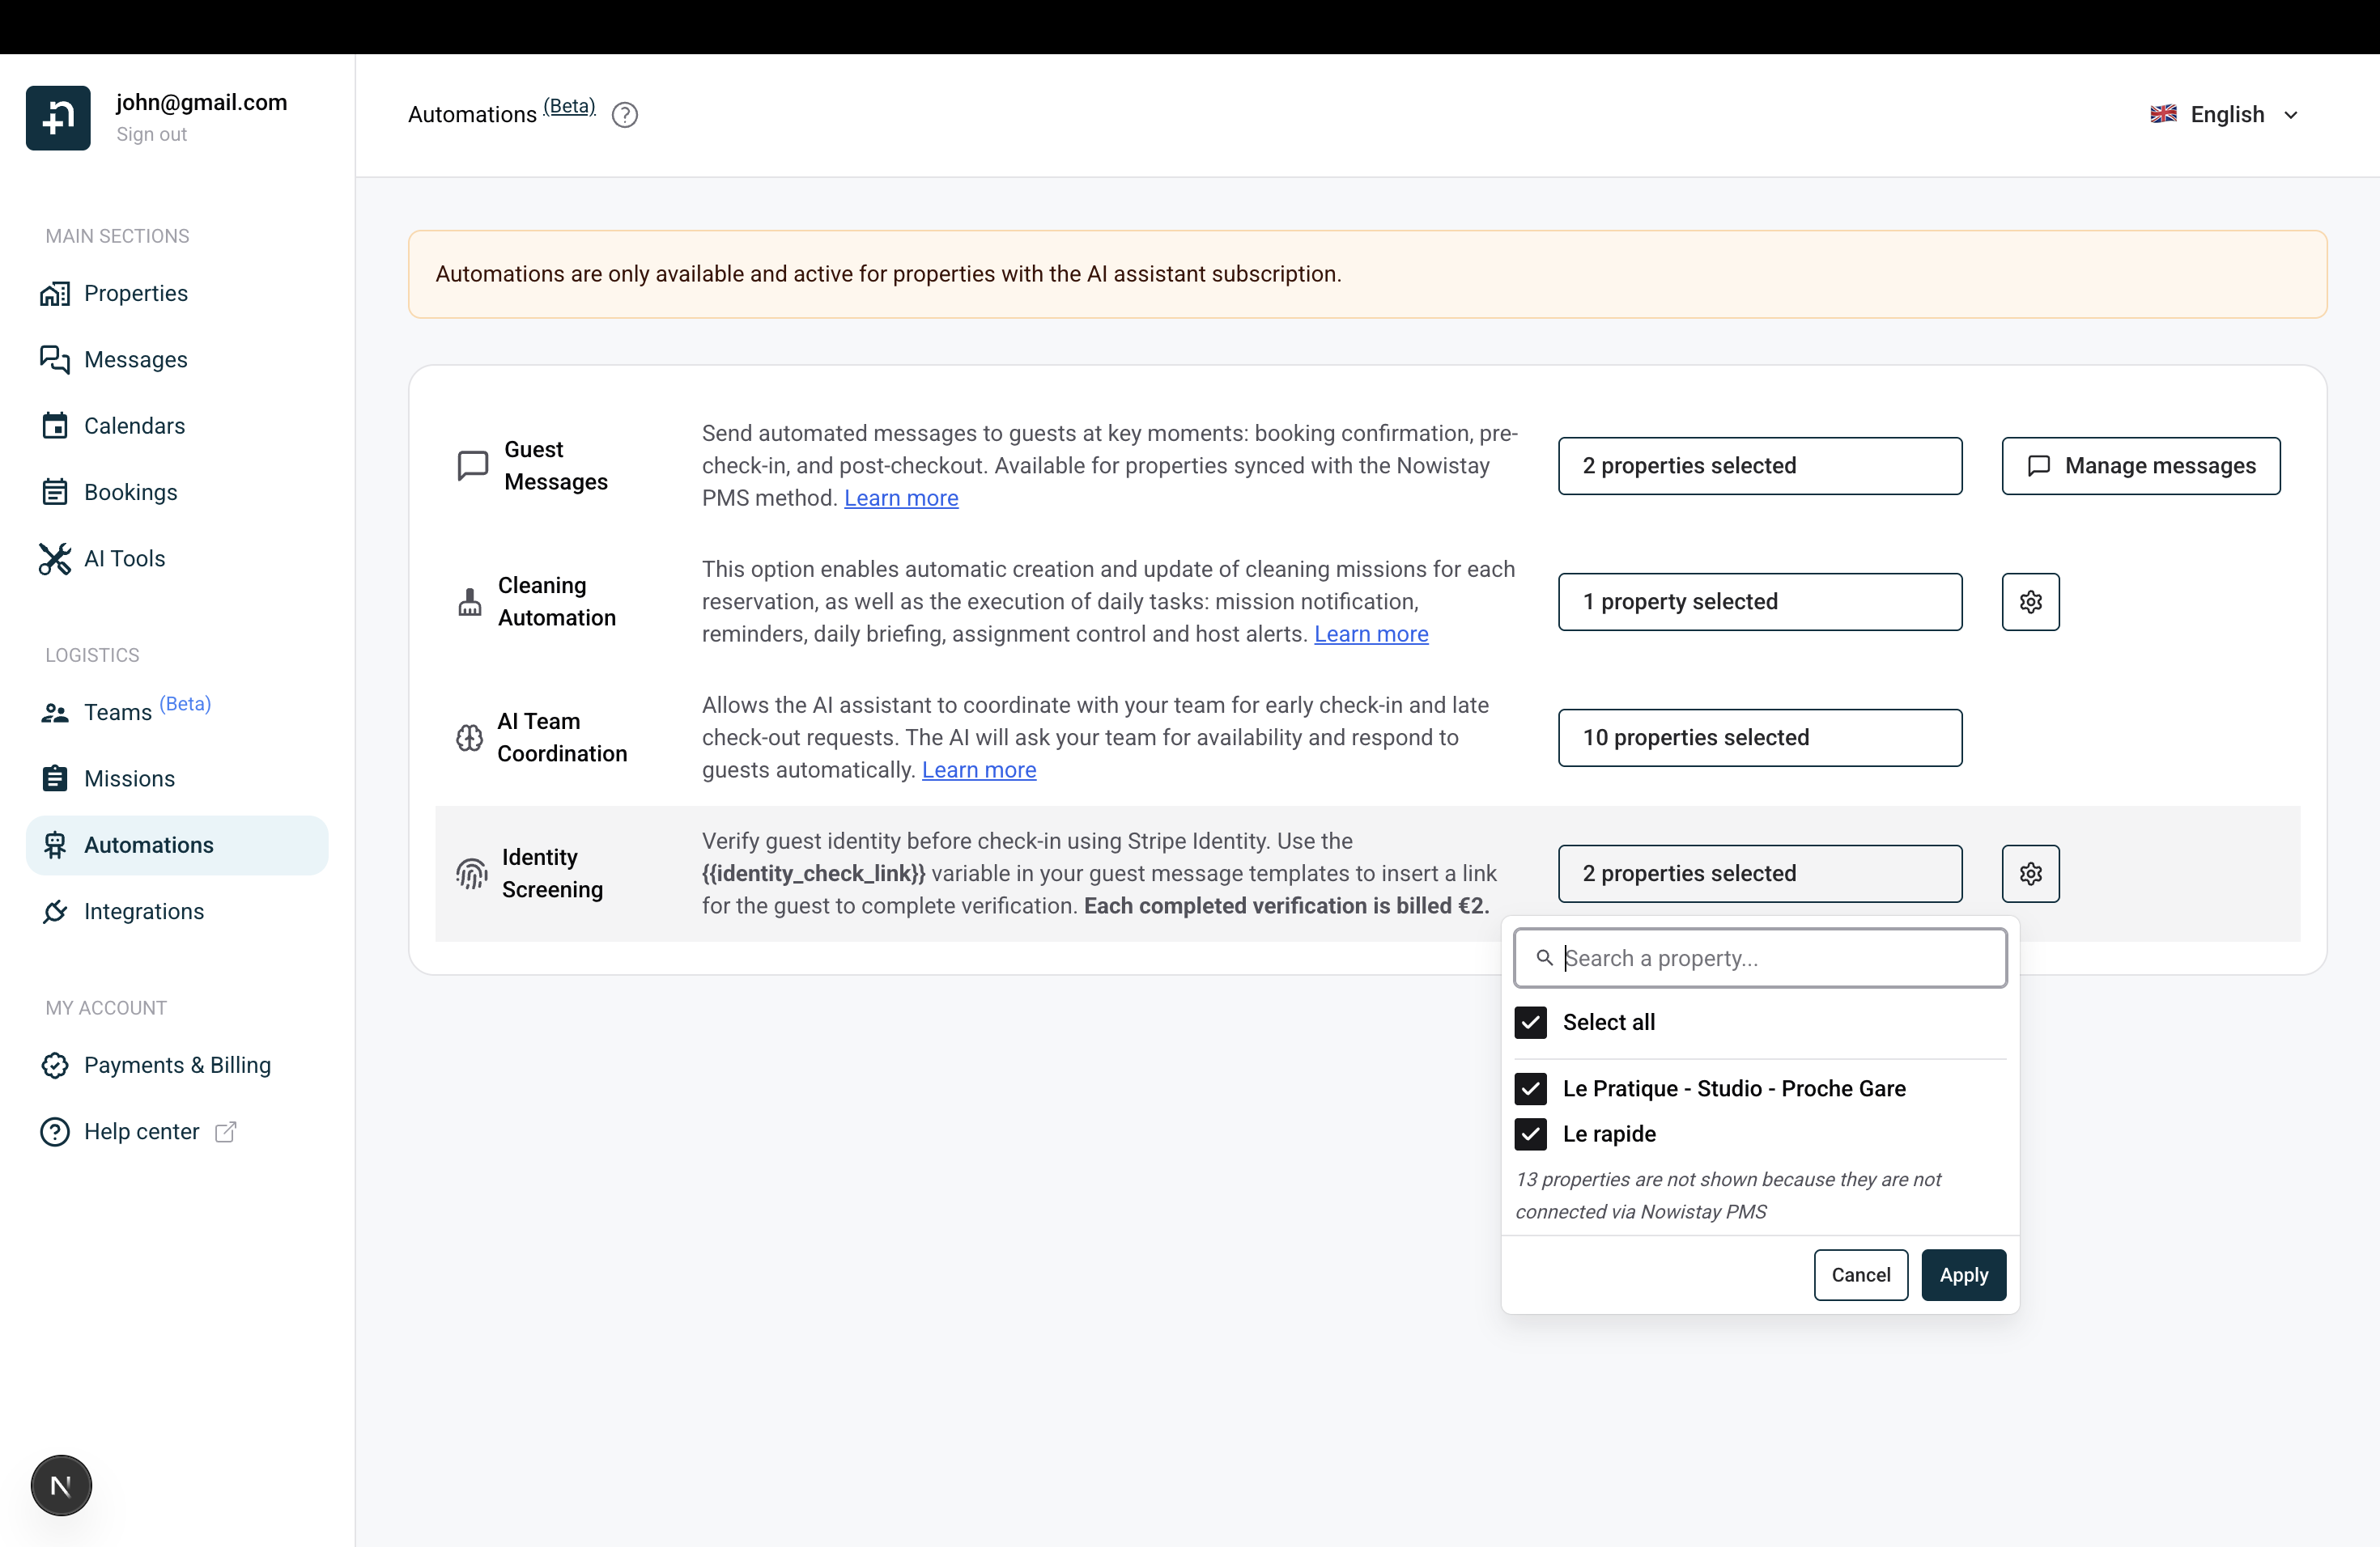Uncheck the Le rapide property
2380x1547 pixels.
tap(1530, 1134)
